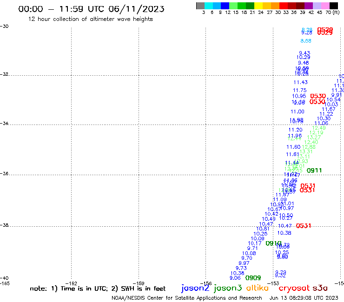Select the '-153' longitude axis label
This screenshot has height=302, width=344.
(x=273, y=283)
